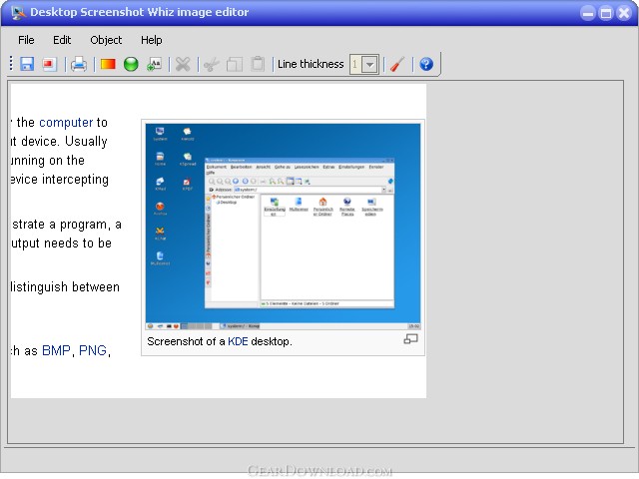Click the enlarge icon beside caption
The height and width of the screenshot is (479, 639).
(x=410, y=339)
